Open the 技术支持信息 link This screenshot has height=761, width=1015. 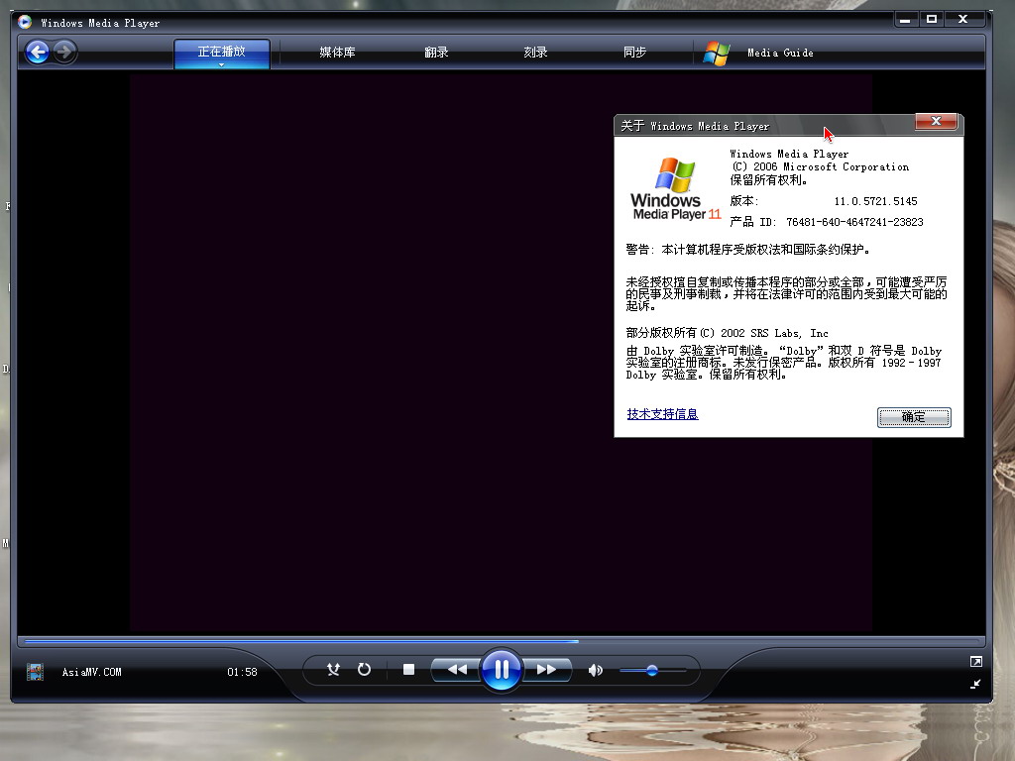point(662,414)
